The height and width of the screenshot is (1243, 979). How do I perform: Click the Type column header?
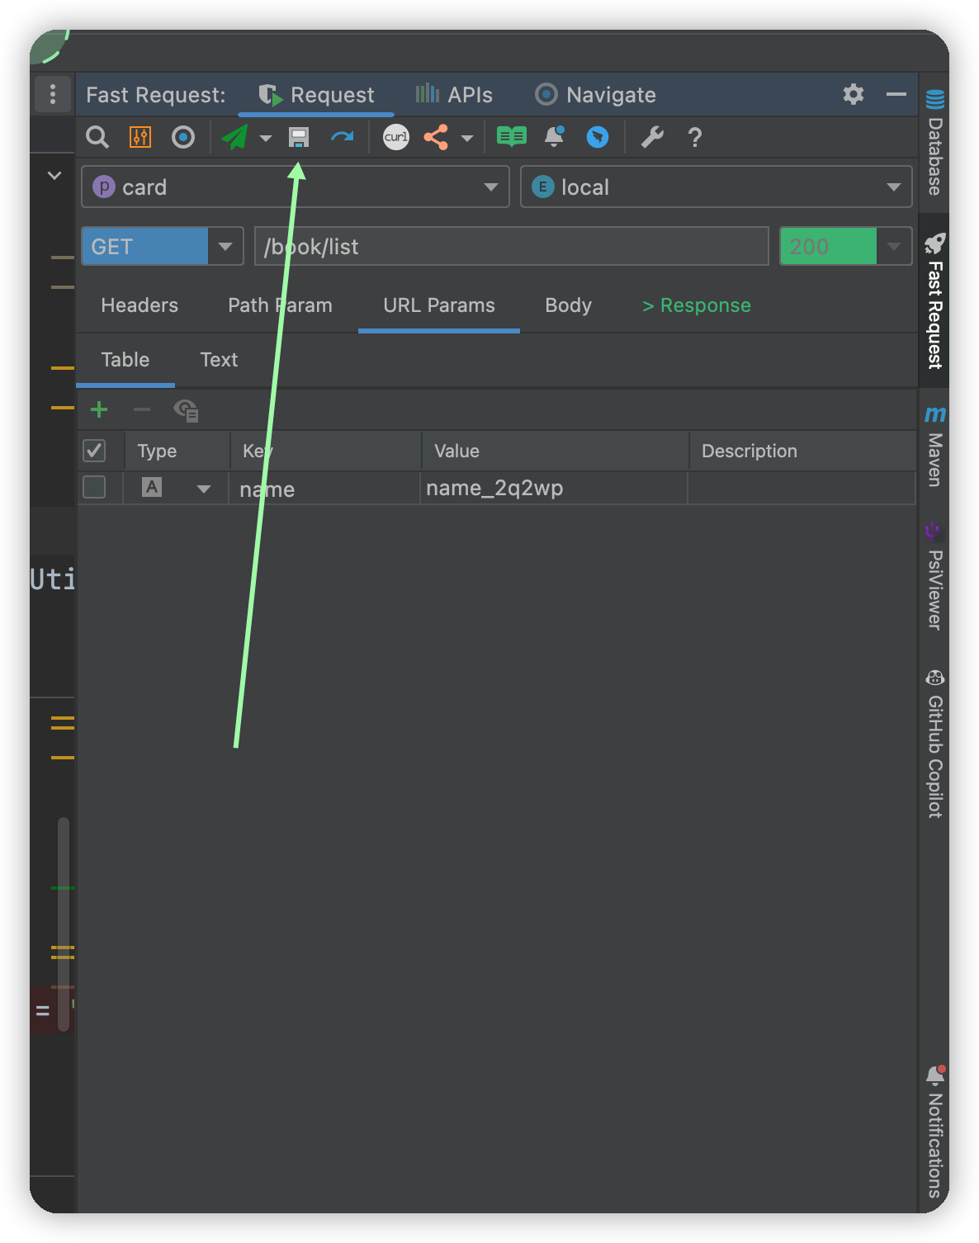pos(177,451)
